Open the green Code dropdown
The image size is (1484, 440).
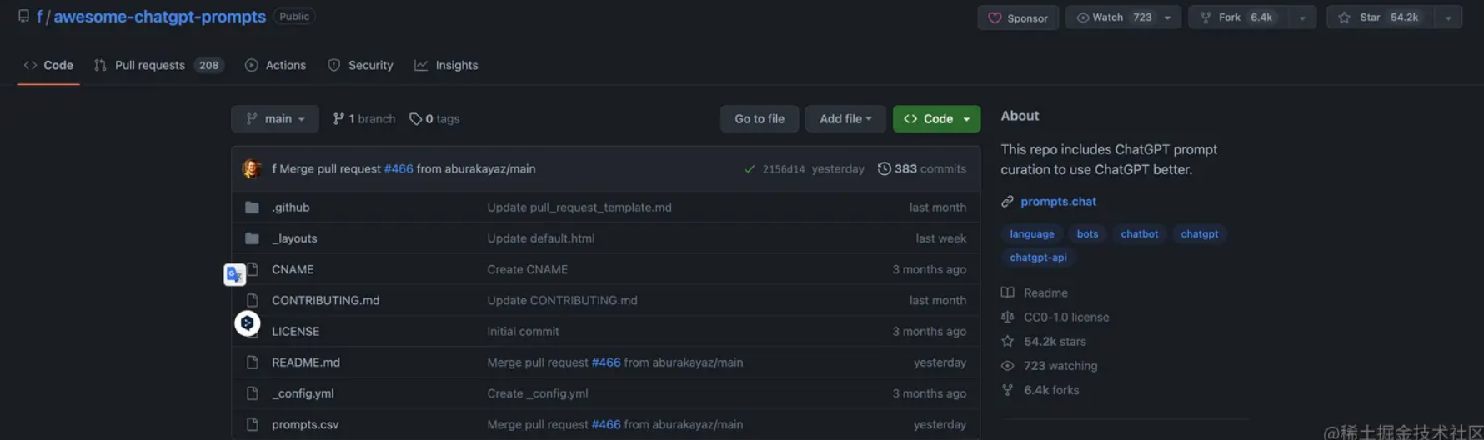(x=936, y=119)
